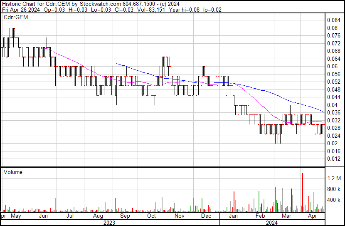Click the 800 k volume axis label

(x=333, y=189)
